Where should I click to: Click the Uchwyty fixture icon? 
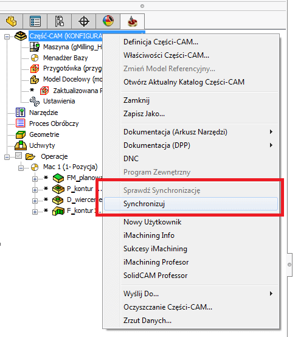(21, 145)
